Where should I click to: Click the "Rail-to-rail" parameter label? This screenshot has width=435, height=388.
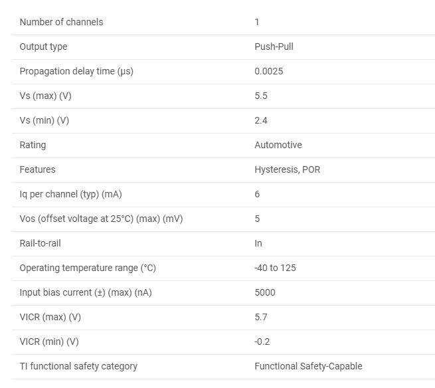40,243
